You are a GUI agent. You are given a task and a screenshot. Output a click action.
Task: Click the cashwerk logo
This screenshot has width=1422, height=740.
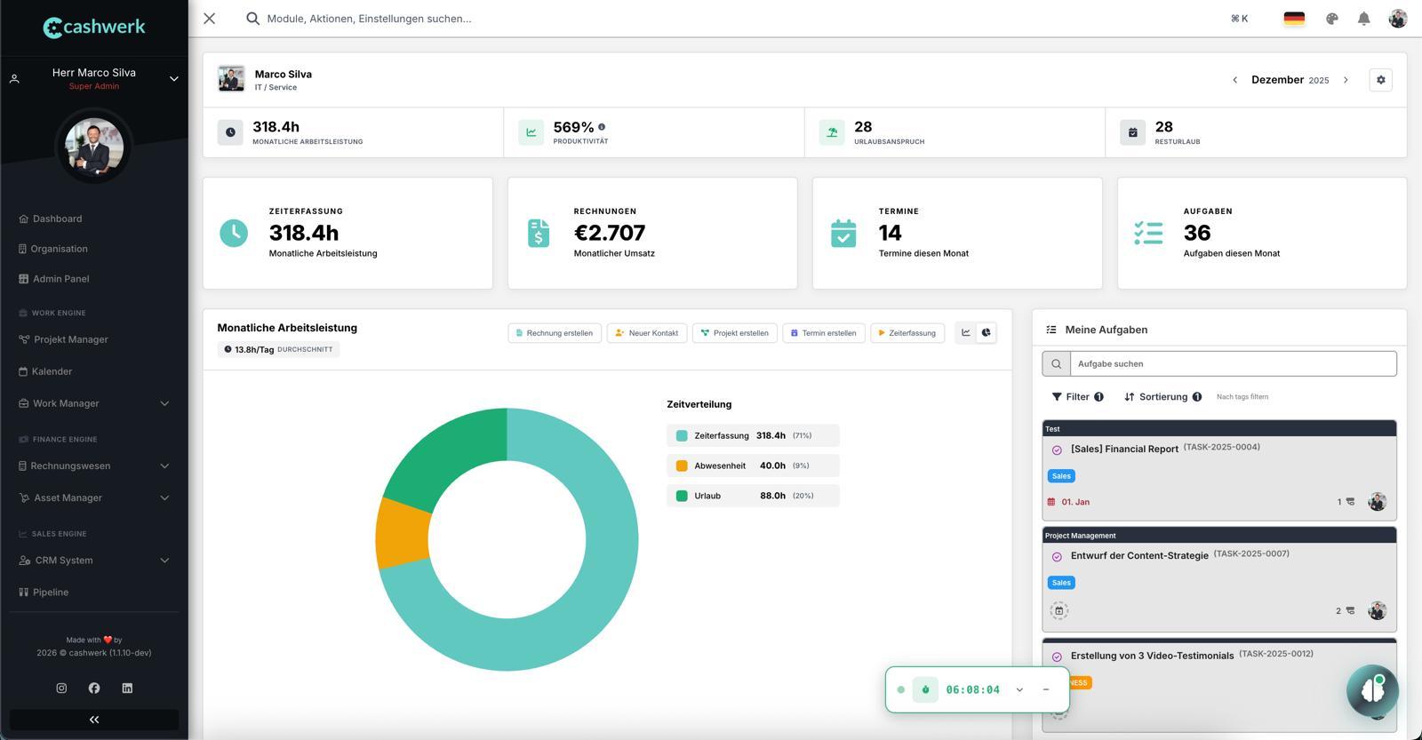[x=94, y=27]
